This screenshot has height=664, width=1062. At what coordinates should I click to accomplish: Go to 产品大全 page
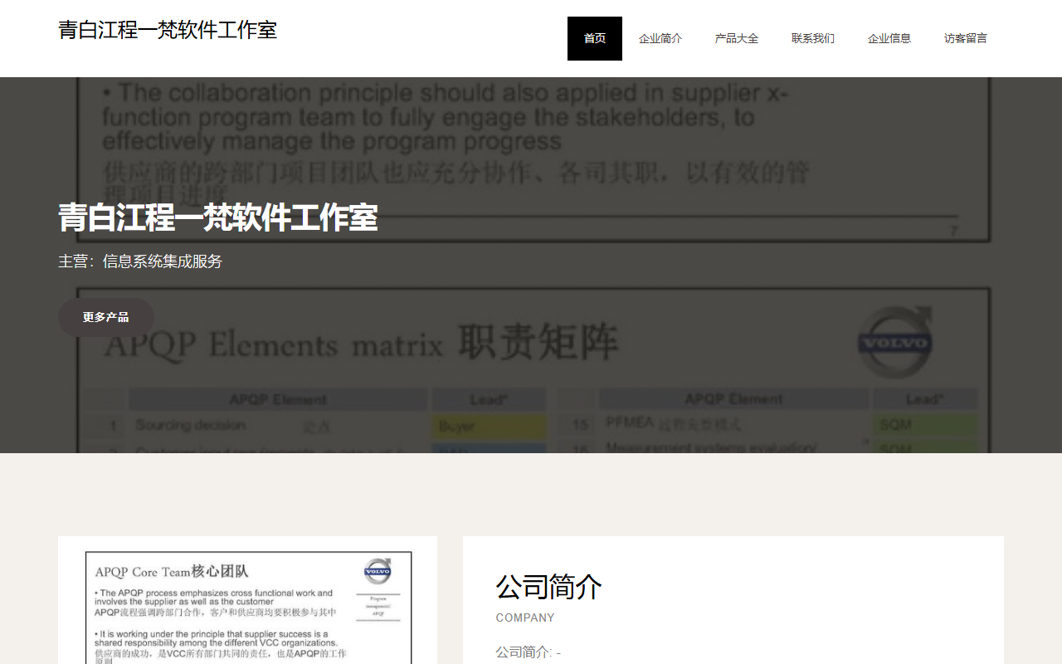click(737, 38)
